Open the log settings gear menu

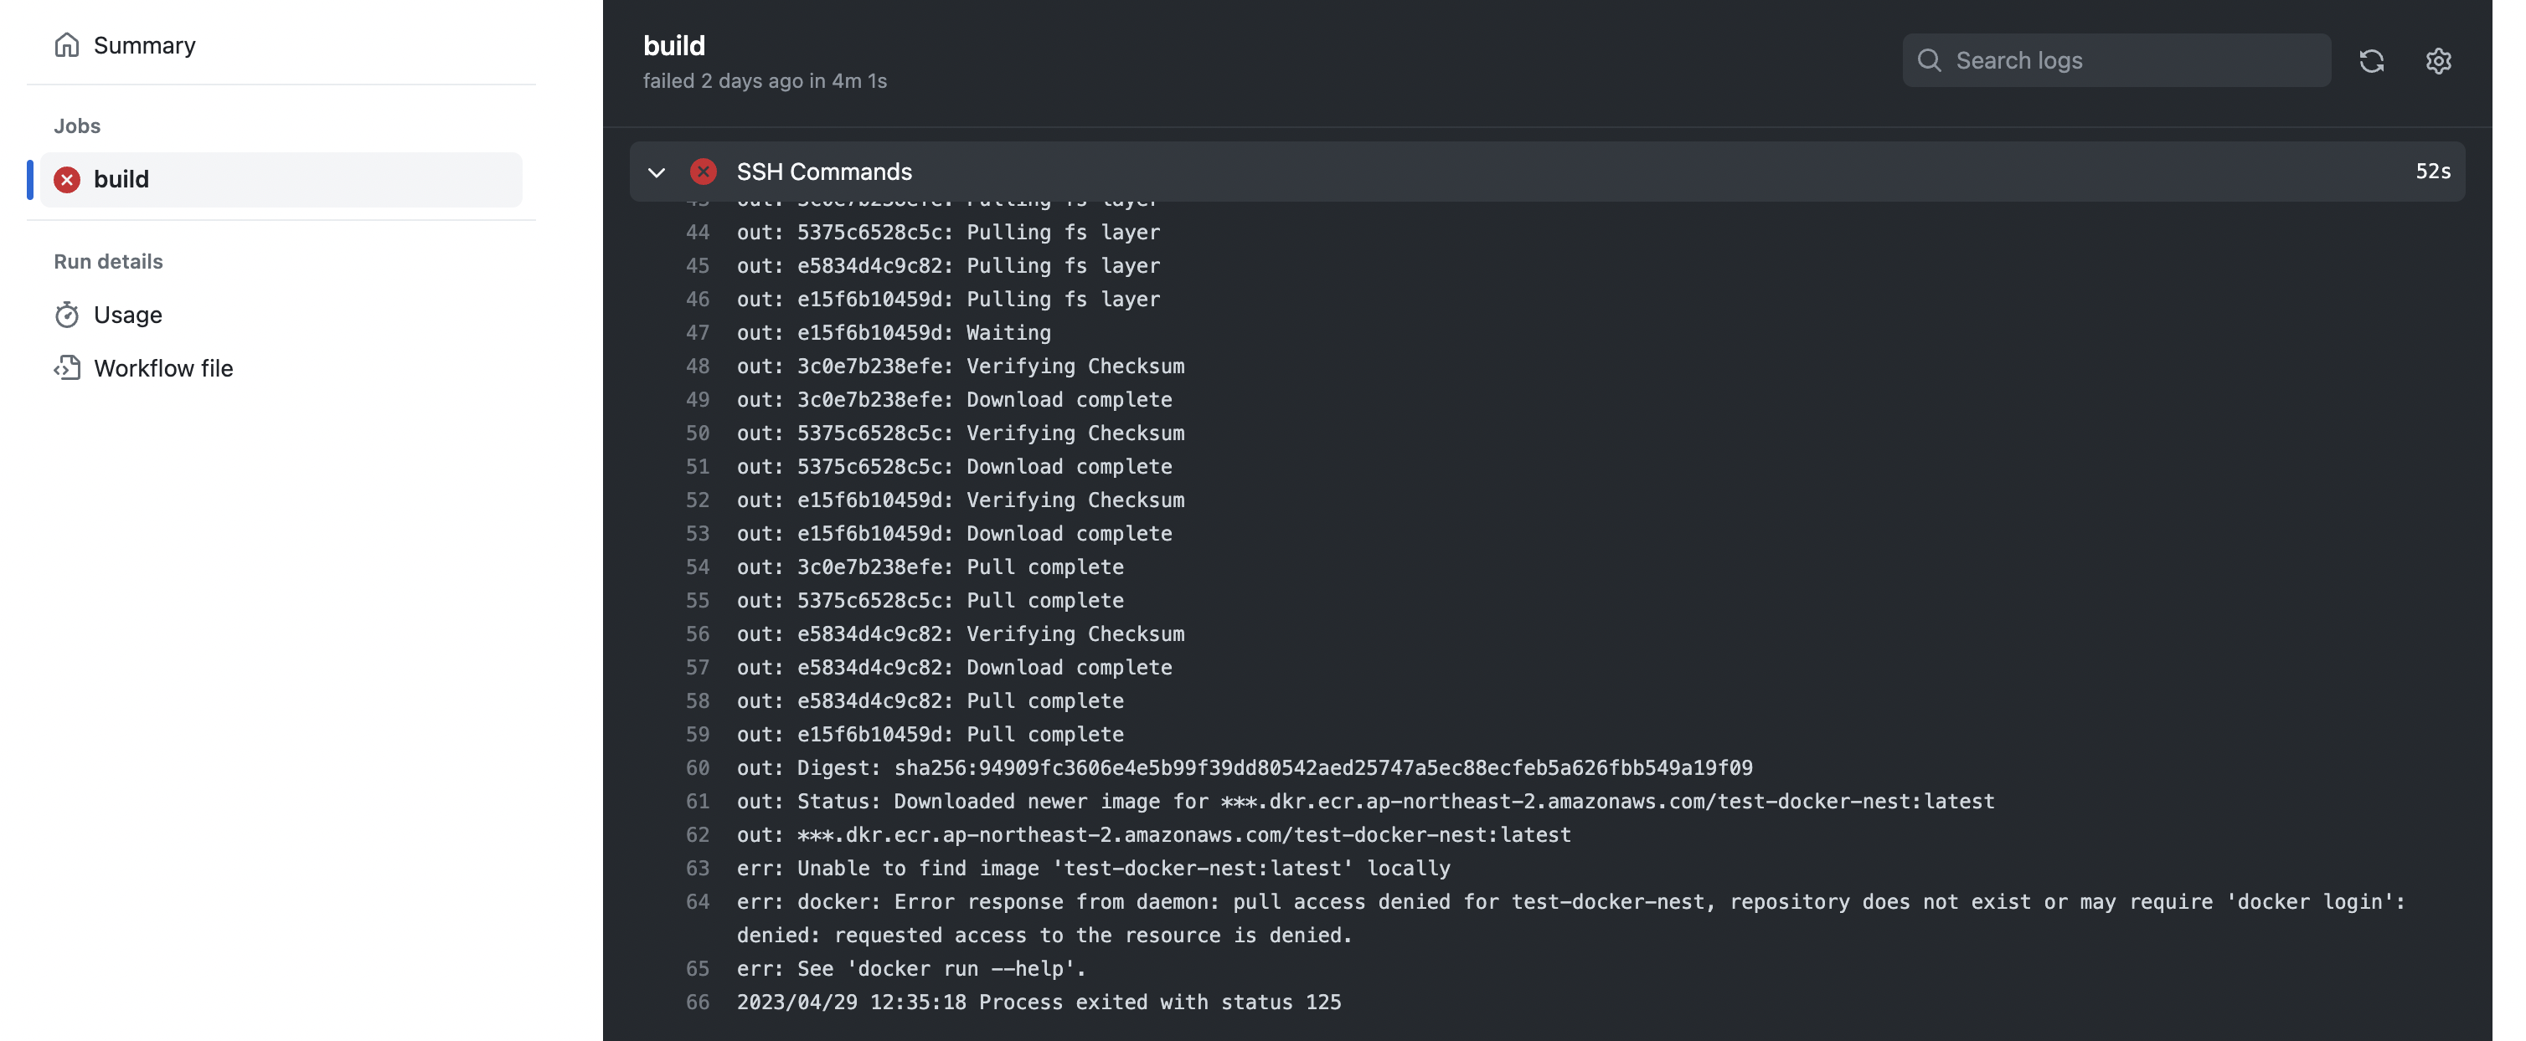[2438, 61]
